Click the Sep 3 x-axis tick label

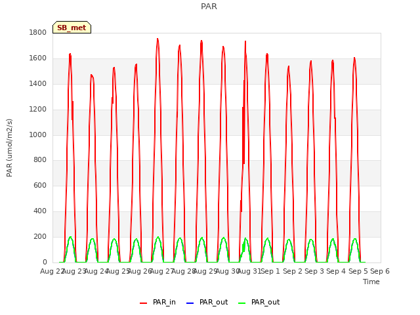[314, 271]
